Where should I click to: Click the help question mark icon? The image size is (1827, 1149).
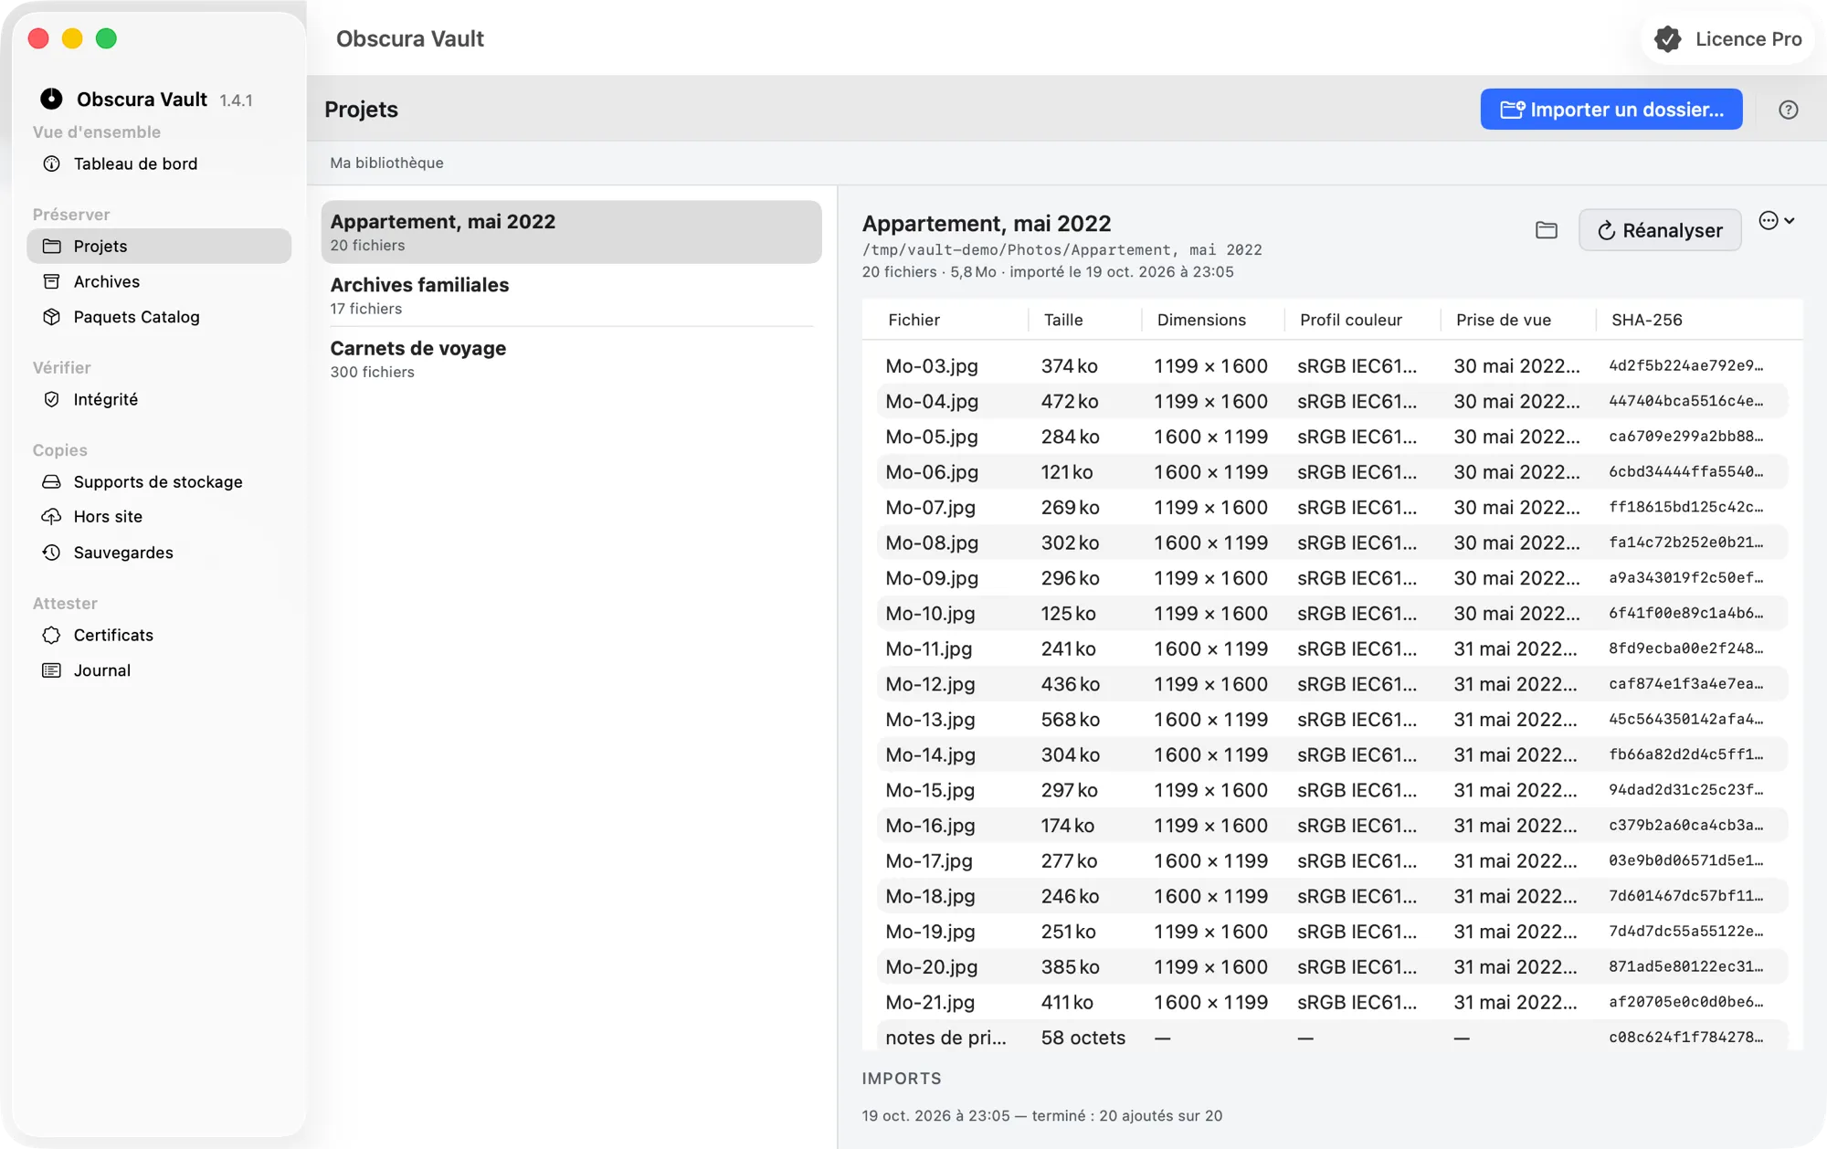pos(1789,110)
